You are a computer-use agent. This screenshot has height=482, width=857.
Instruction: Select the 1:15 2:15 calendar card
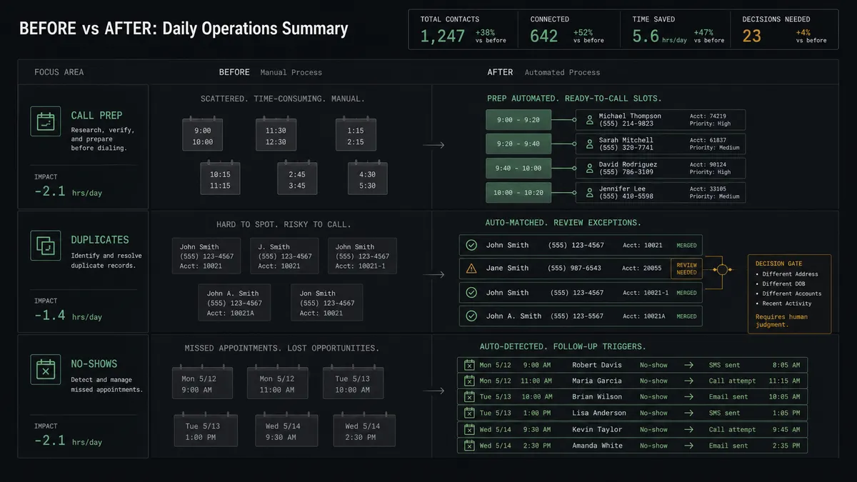pyautogui.click(x=356, y=134)
